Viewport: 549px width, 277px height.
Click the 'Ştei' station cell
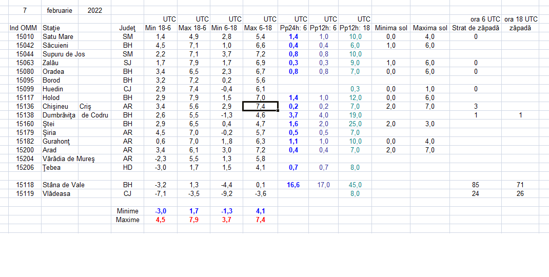click(60, 124)
